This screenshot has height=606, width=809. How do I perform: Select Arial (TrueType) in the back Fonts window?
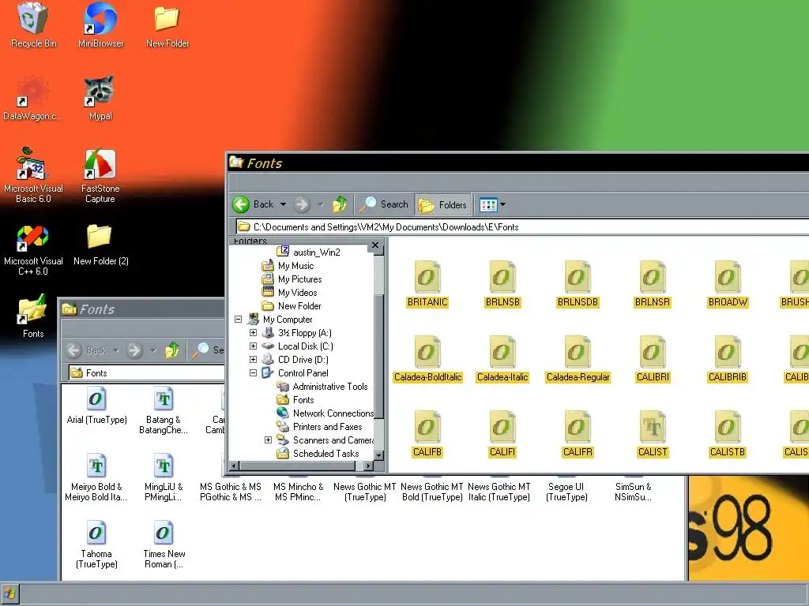pos(96,407)
